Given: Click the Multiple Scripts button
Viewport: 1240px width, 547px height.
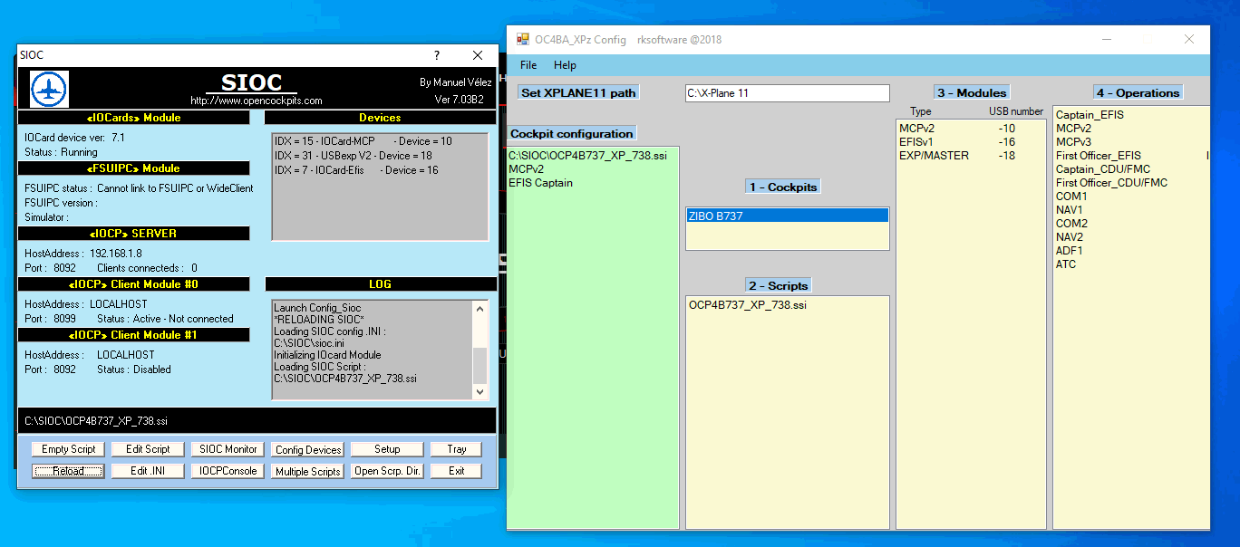Looking at the screenshot, I should 307,470.
